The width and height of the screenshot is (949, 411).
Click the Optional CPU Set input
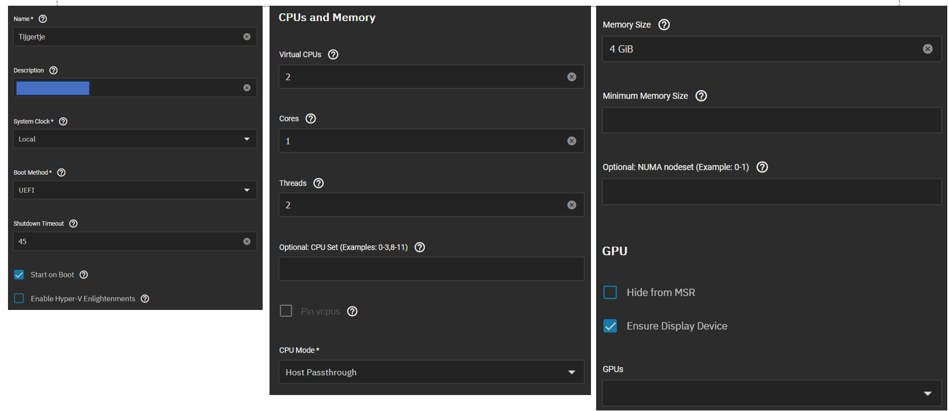432,269
